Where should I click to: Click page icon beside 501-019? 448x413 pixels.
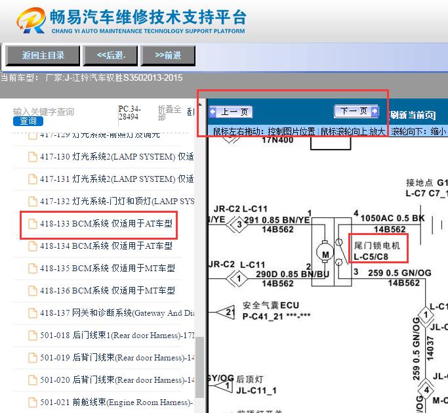(33, 357)
